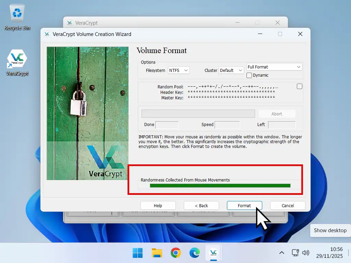The height and width of the screenshot is (263, 351).
Task: Go back with the Back button
Action: pyautogui.click(x=201, y=205)
